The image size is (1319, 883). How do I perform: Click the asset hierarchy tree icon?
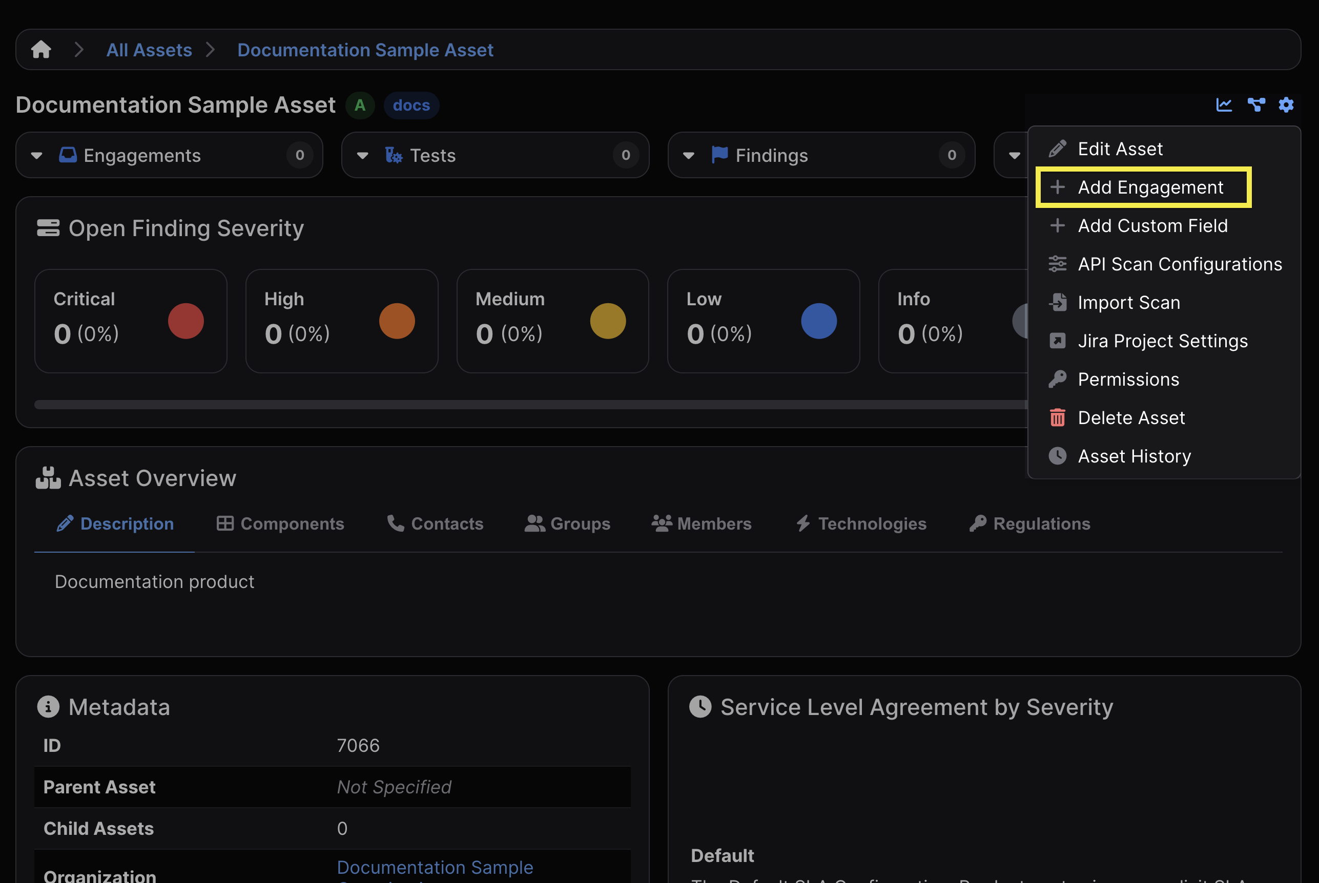[1256, 105]
